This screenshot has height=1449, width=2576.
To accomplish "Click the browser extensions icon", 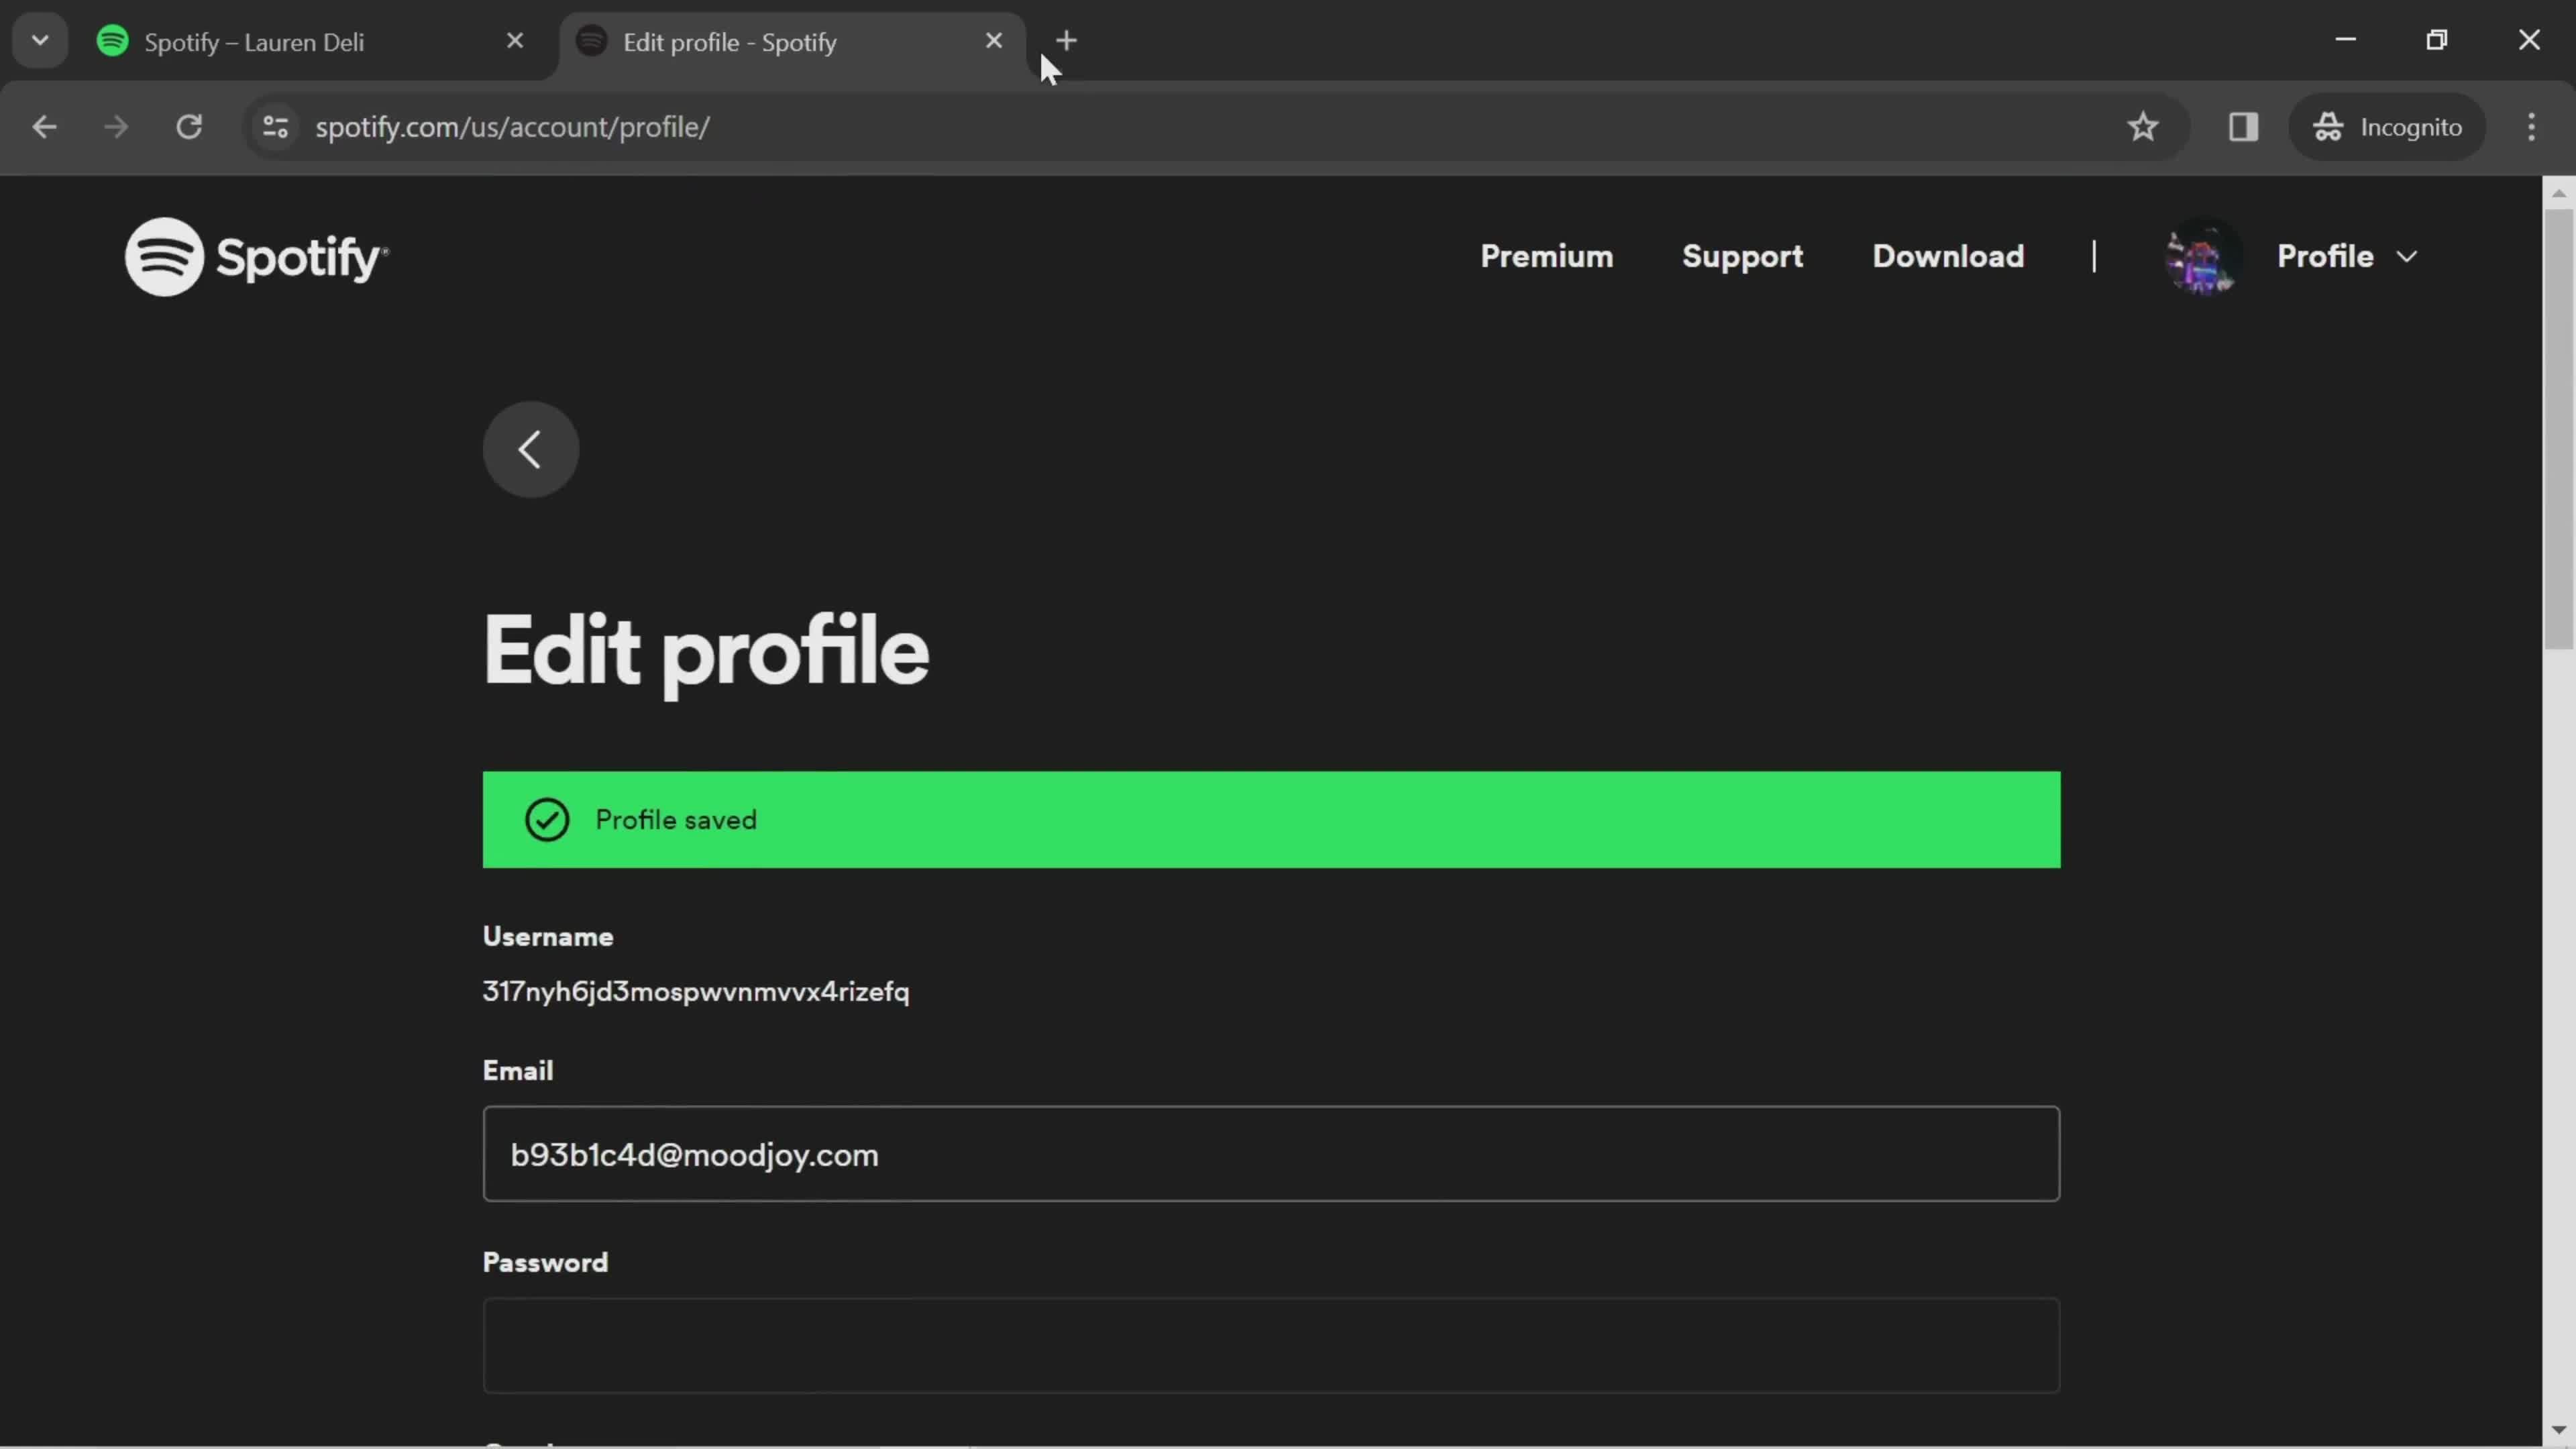I will point(2243,125).
